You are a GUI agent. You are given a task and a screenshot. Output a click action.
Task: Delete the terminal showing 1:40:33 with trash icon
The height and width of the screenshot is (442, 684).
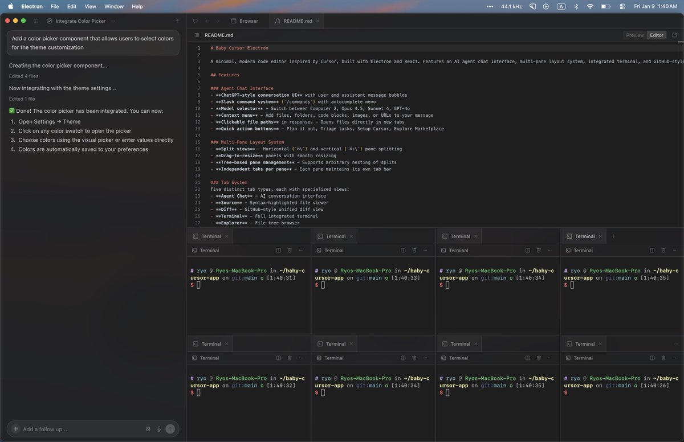[x=414, y=250]
